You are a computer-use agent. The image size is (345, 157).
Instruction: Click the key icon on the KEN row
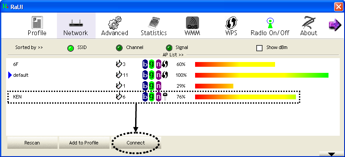[x=165, y=97]
